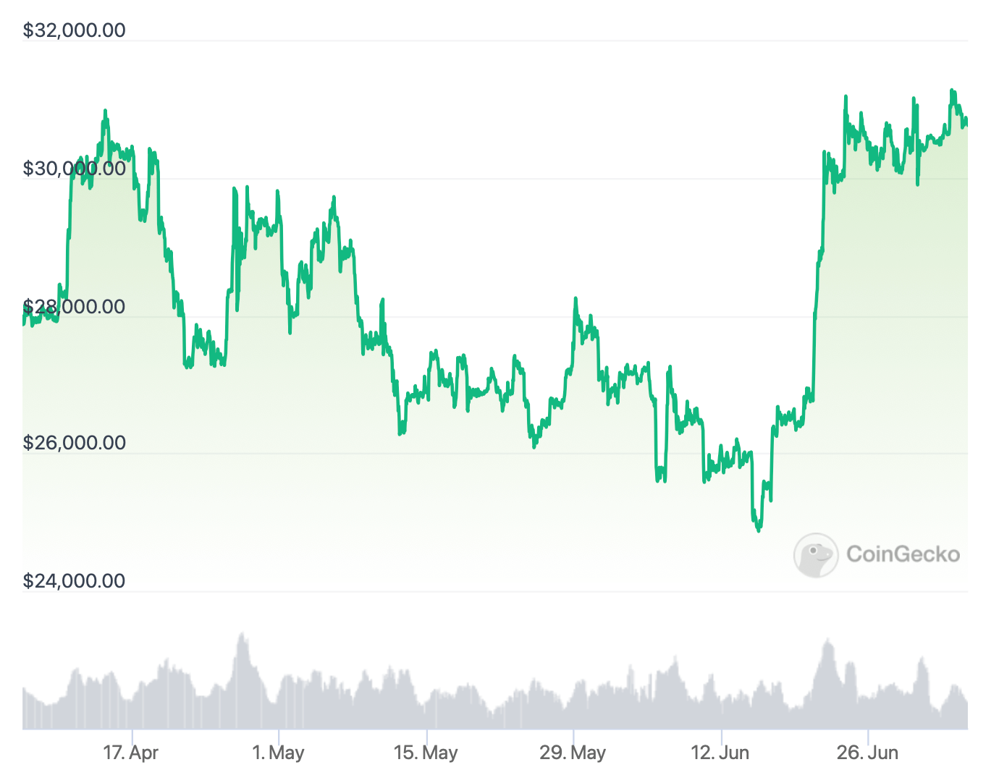Select the 15. May date label

(426, 753)
